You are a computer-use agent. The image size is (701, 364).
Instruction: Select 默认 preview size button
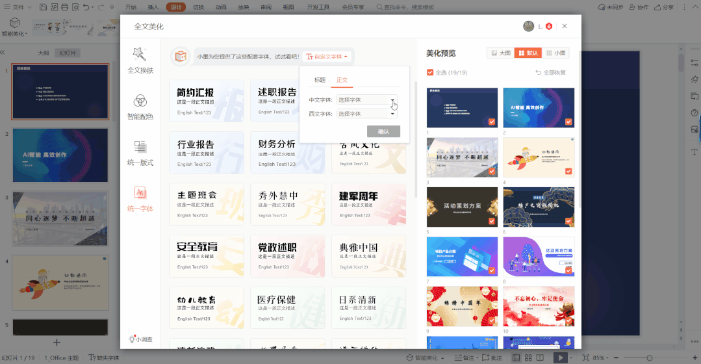[x=528, y=53]
